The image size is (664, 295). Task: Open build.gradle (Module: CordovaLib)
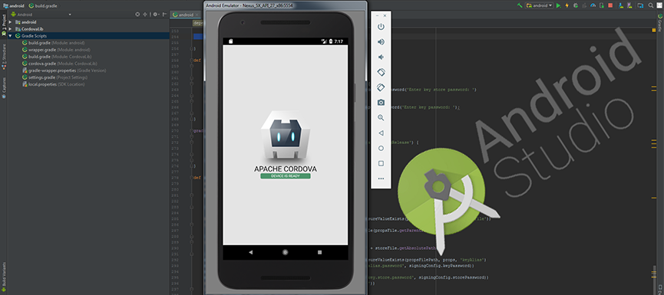click(x=57, y=56)
